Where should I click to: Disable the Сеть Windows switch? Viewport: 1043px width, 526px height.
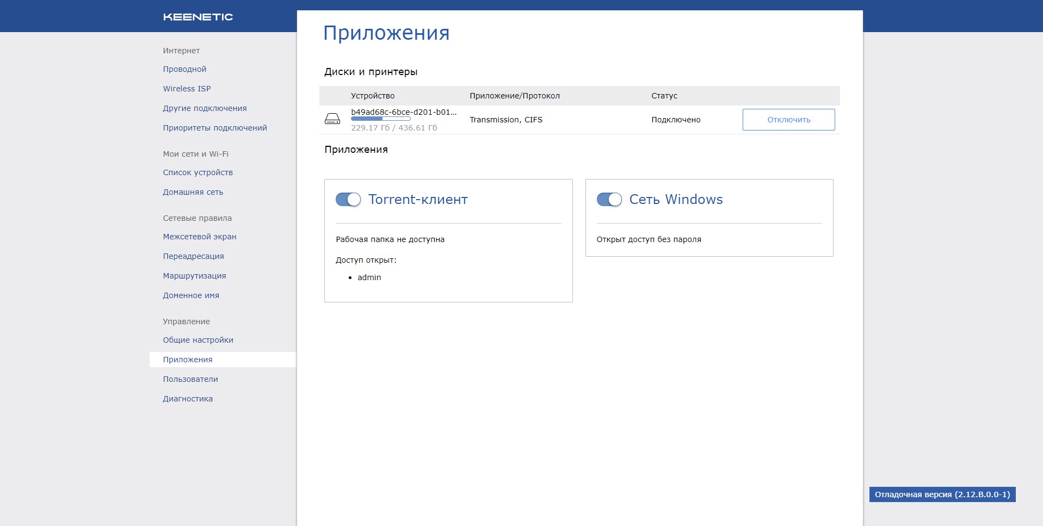[609, 200]
